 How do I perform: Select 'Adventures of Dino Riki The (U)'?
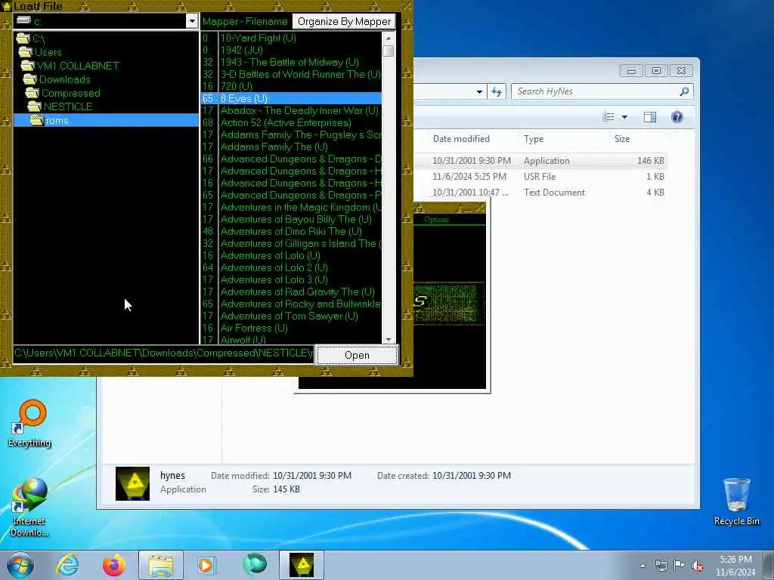pyautogui.click(x=291, y=231)
